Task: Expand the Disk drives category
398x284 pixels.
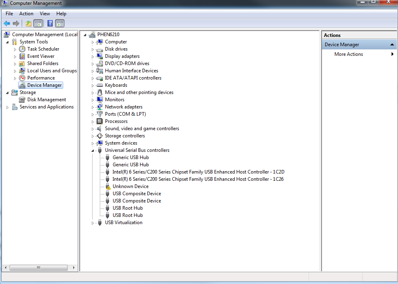Action: point(93,49)
